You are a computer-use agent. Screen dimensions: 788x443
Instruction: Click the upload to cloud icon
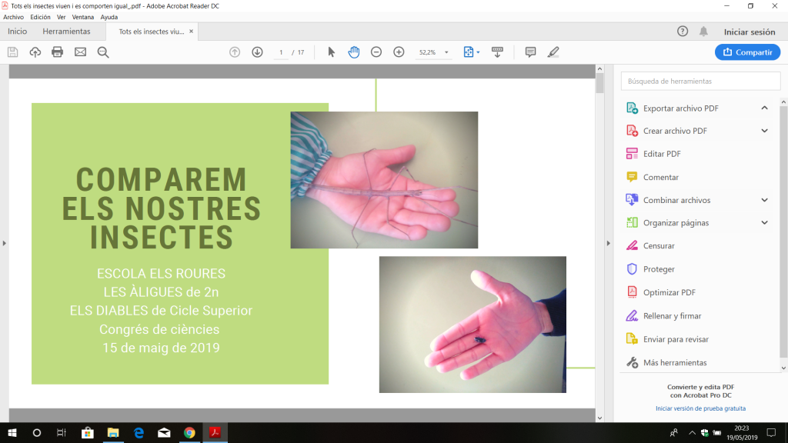click(x=35, y=52)
